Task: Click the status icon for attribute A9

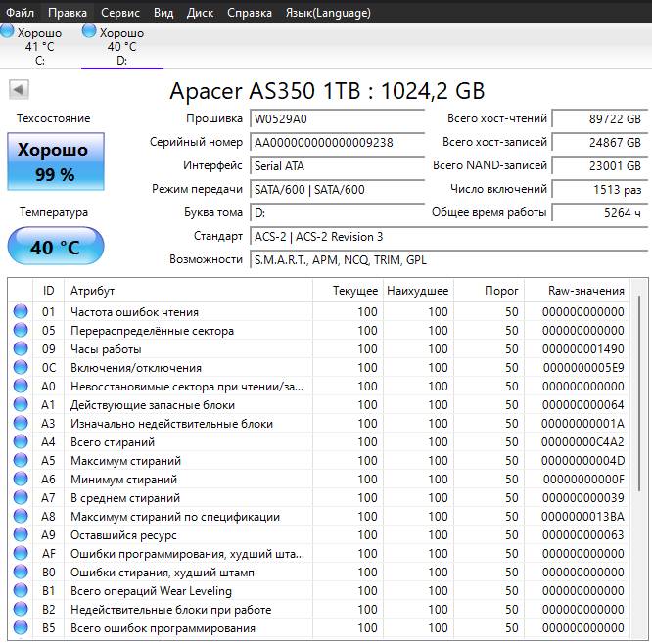Action: point(21,534)
